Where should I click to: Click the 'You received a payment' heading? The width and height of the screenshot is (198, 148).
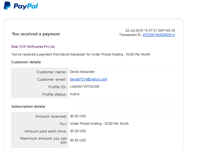pyautogui.click(x=36, y=34)
